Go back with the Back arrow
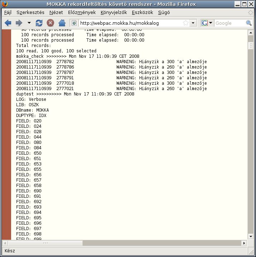Image resolution: width=256 pixels, height=257 pixels. (x=8, y=23)
